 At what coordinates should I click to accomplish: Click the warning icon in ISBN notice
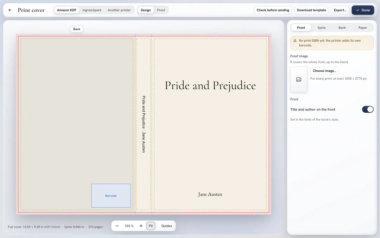click(x=295, y=41)
